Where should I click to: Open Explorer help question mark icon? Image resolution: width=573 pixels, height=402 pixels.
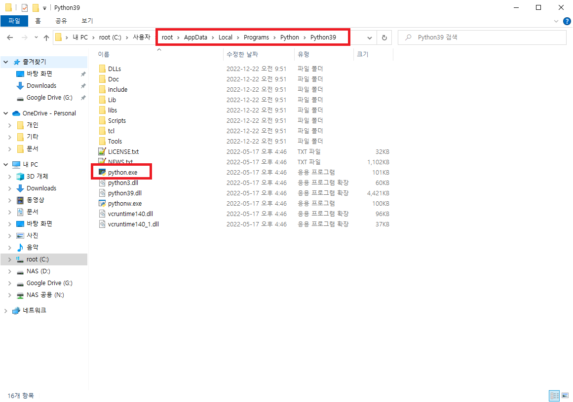point(567,21)
